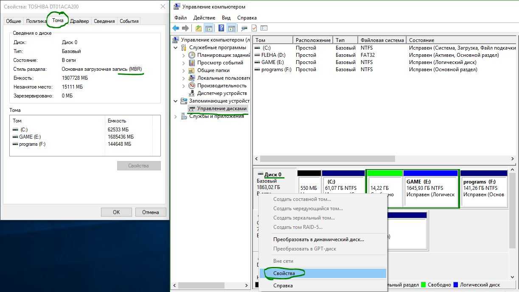Open the Действие menu
519x292 pixels.
tap(204, 18)
